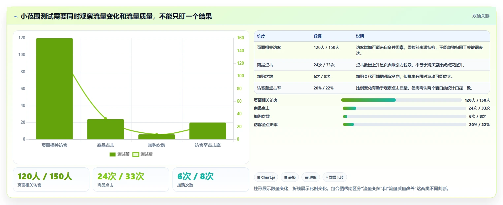This screenshot has width=503, height=205.
Task: Click the description starting 柱形展示数量变化
Action: 351,189
